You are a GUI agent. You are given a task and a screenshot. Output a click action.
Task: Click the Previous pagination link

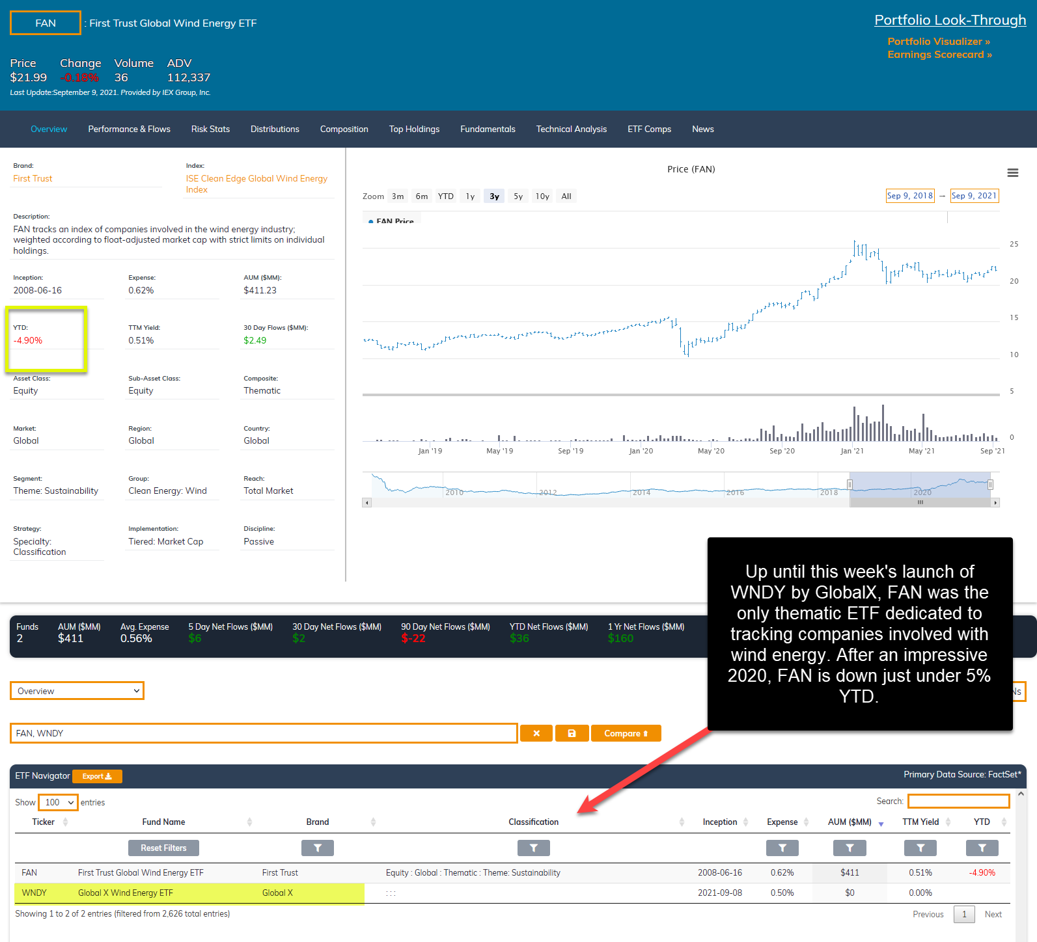coord(928,914)
